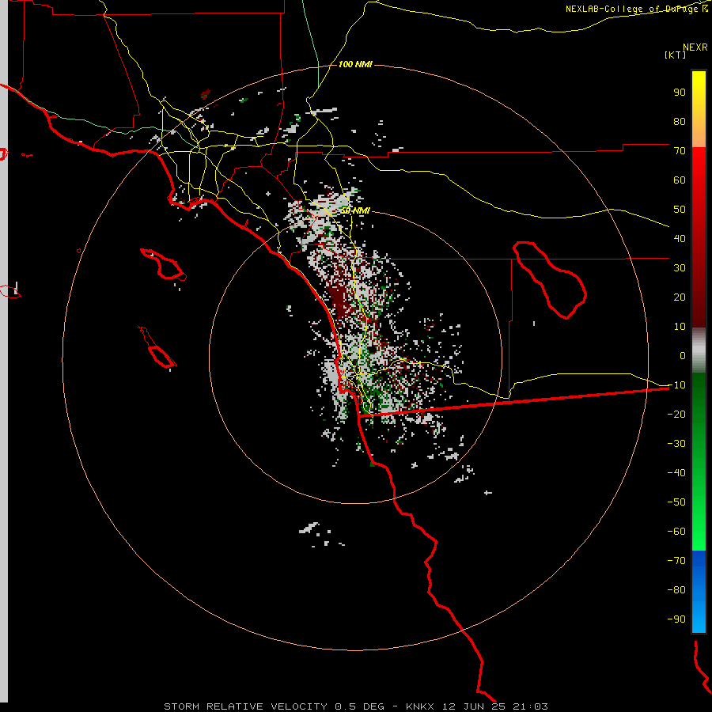Select the positive 10 scale value
The image size is (712, 712).
[680, 327]
